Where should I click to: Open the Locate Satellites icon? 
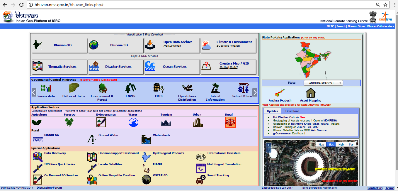[92, 168]
